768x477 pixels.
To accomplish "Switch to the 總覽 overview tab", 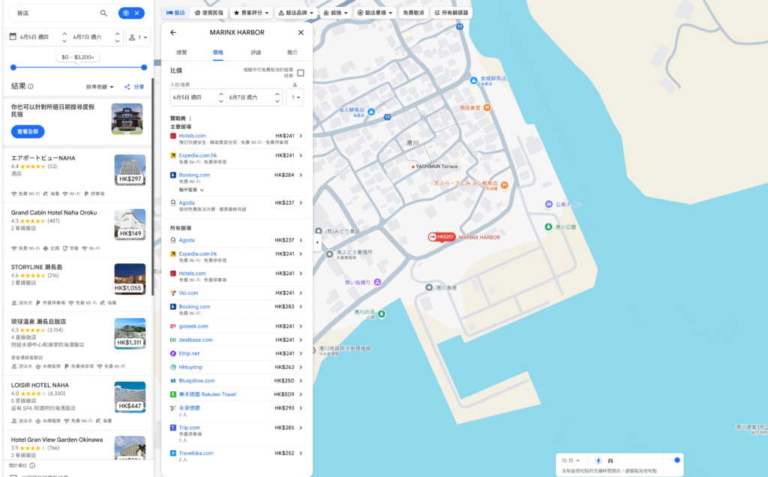I will 181,52.
